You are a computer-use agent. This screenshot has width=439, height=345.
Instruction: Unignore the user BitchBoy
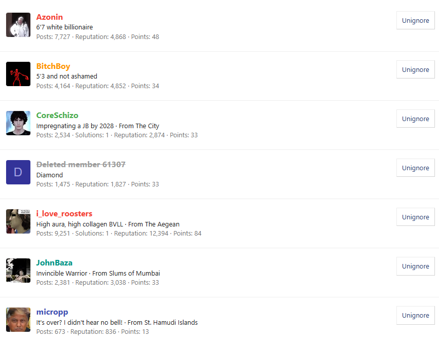tap(416, 69)
